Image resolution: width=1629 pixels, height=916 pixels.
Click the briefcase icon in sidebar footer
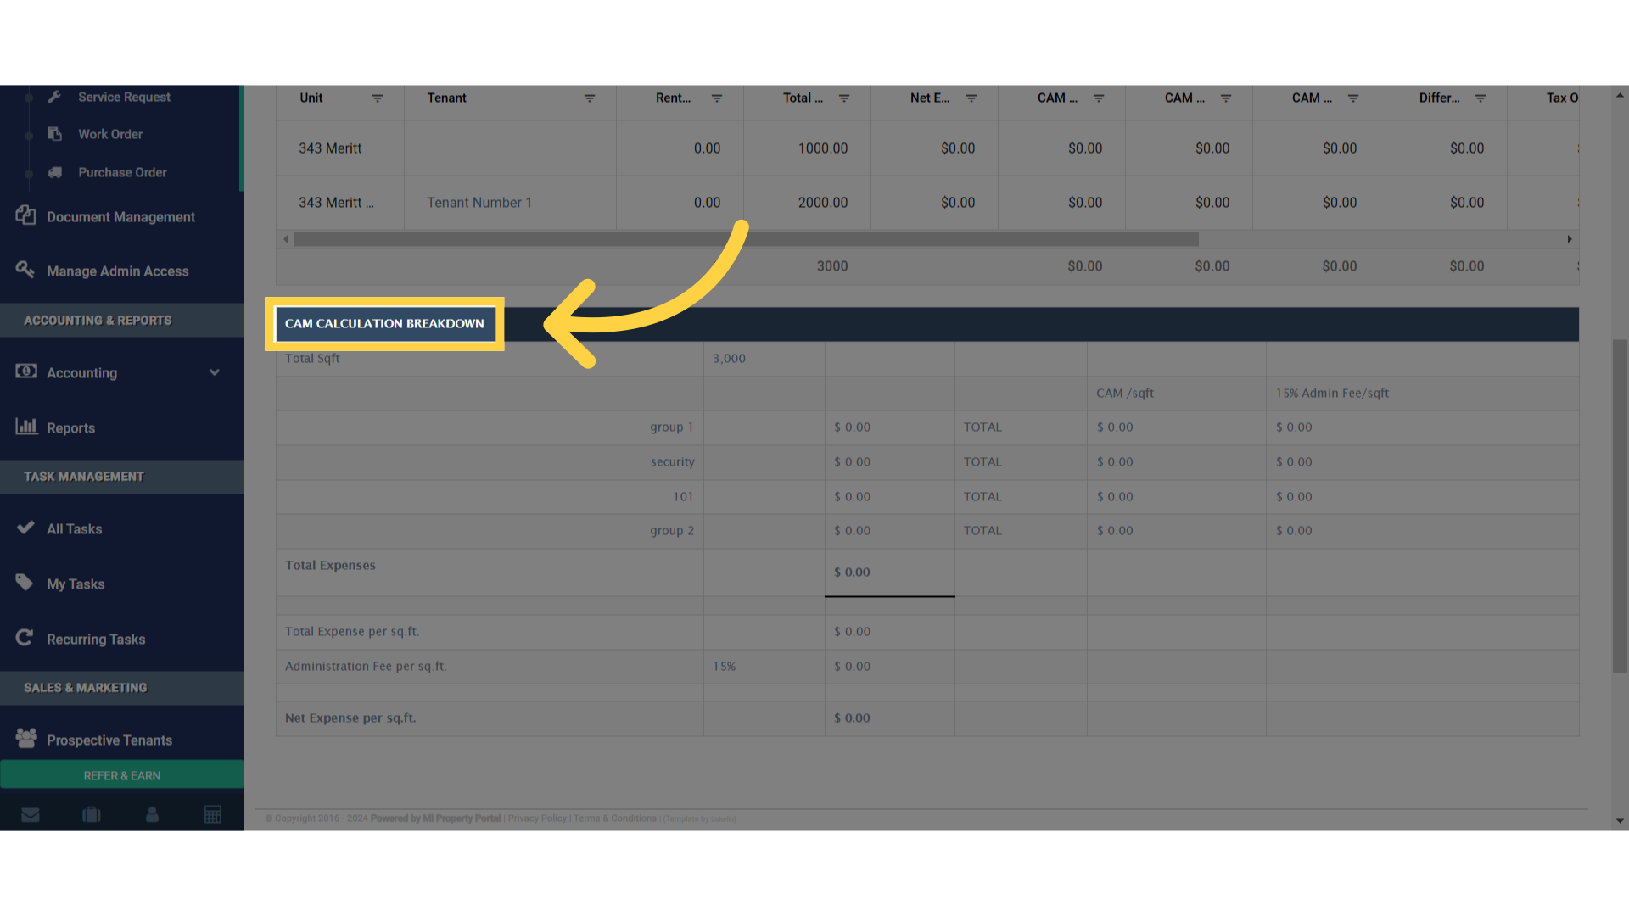click(92, 815)
